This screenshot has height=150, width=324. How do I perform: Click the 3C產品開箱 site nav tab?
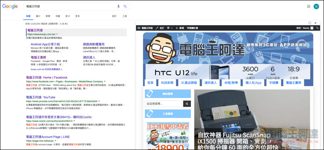pyautogui.click(x=189, y=83)
